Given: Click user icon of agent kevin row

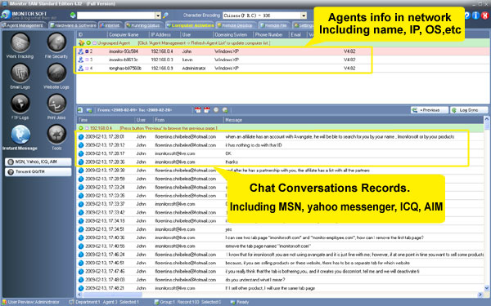Looking at the screenshot, I should 80,60.
